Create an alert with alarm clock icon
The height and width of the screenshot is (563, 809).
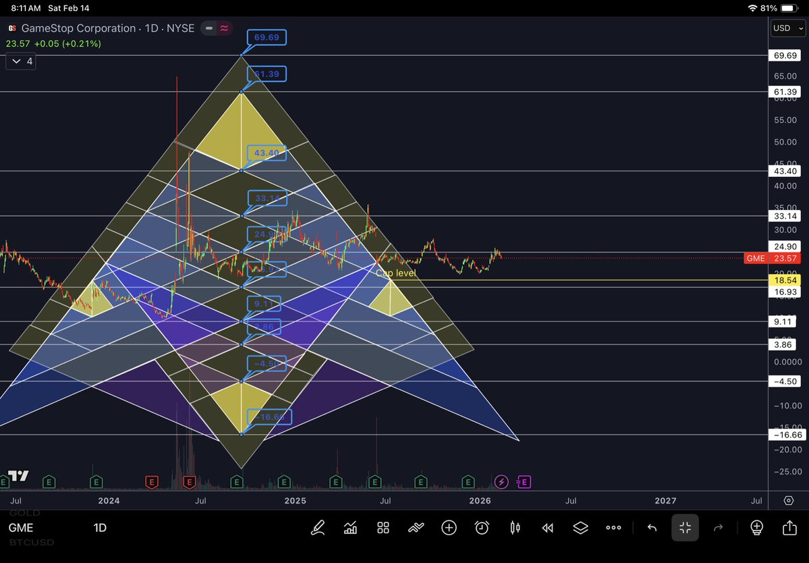click(482, 527)
